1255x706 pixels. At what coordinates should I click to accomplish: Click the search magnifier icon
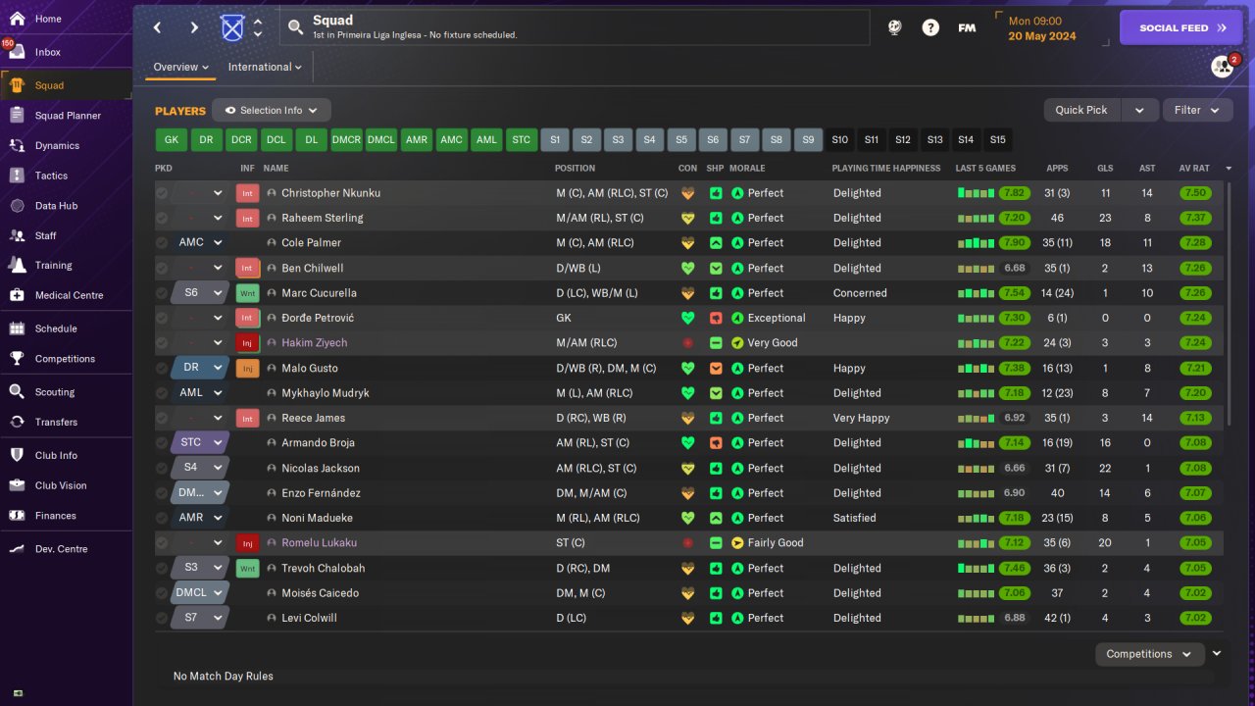(295, 27)
